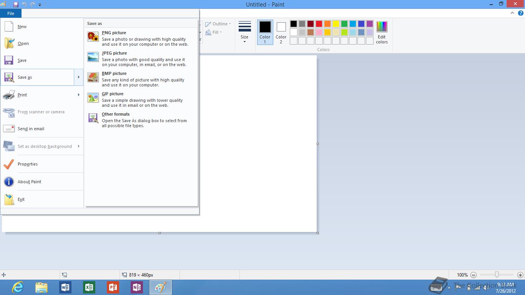This screenshot has height=295, width=525.
Task: Save as JPEG picture
Action: 141,60
